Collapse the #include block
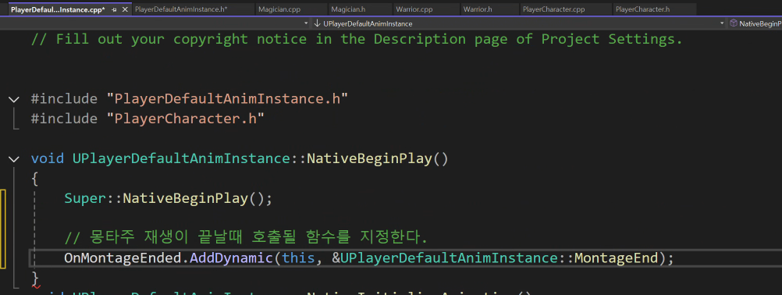The height and width of the screenshot is (295, 782). tap(14, 99)
